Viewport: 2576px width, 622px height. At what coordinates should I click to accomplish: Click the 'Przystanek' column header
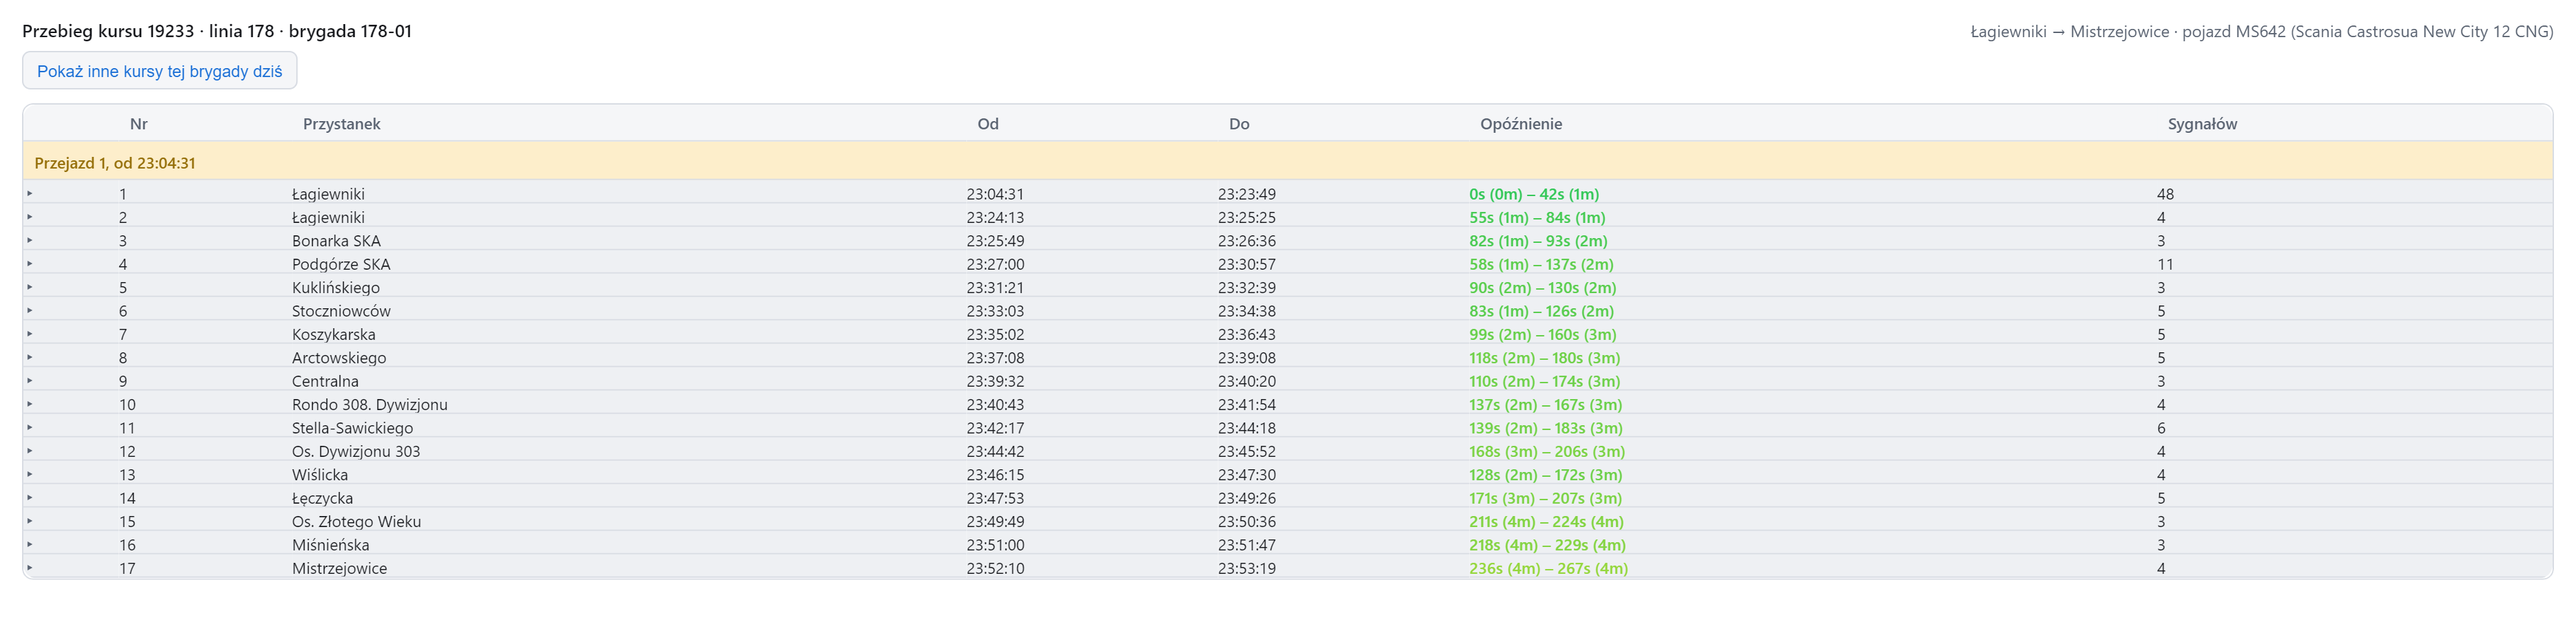[342, 124]
